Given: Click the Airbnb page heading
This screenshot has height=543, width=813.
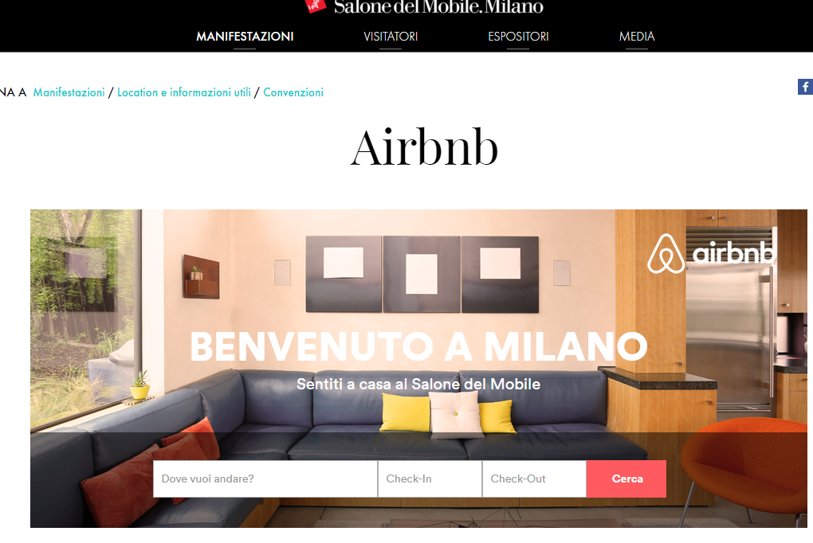Looking at the screenshot, I should coord(424,148).
